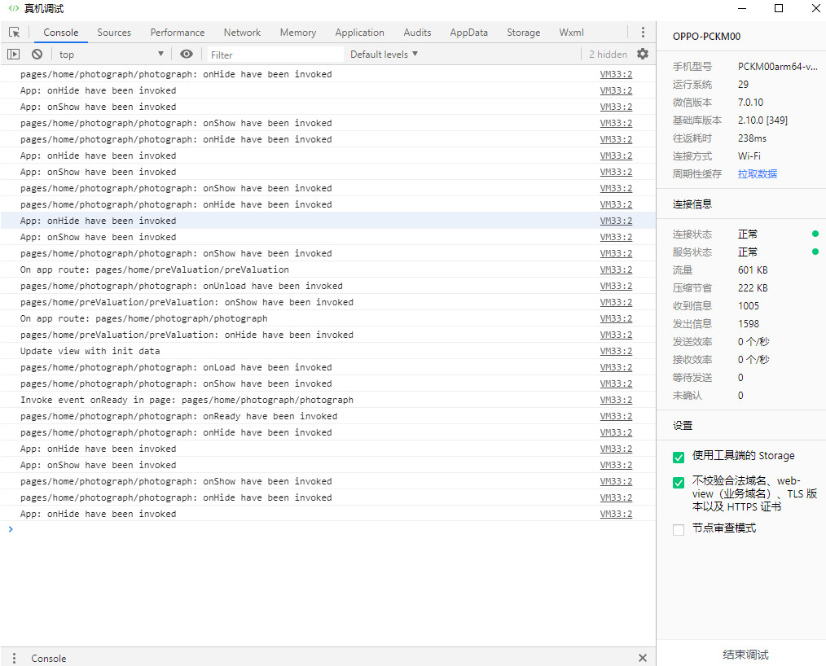The width and height of the screenshot is (826, 666).
Task: Click the 服务状态 green status dot
Action: [815, 252]
